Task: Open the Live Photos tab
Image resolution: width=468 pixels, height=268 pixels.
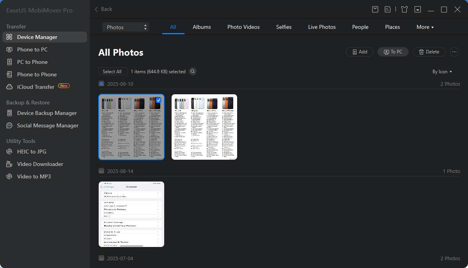Action: (322, 27)
